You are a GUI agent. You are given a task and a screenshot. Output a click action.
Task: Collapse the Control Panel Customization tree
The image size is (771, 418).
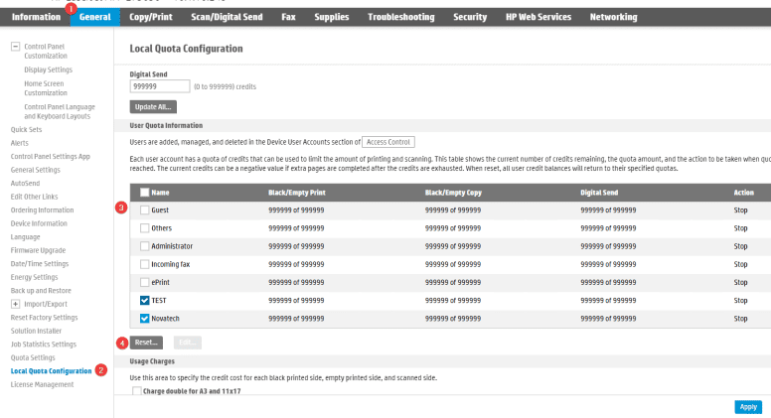pos(15,48)
